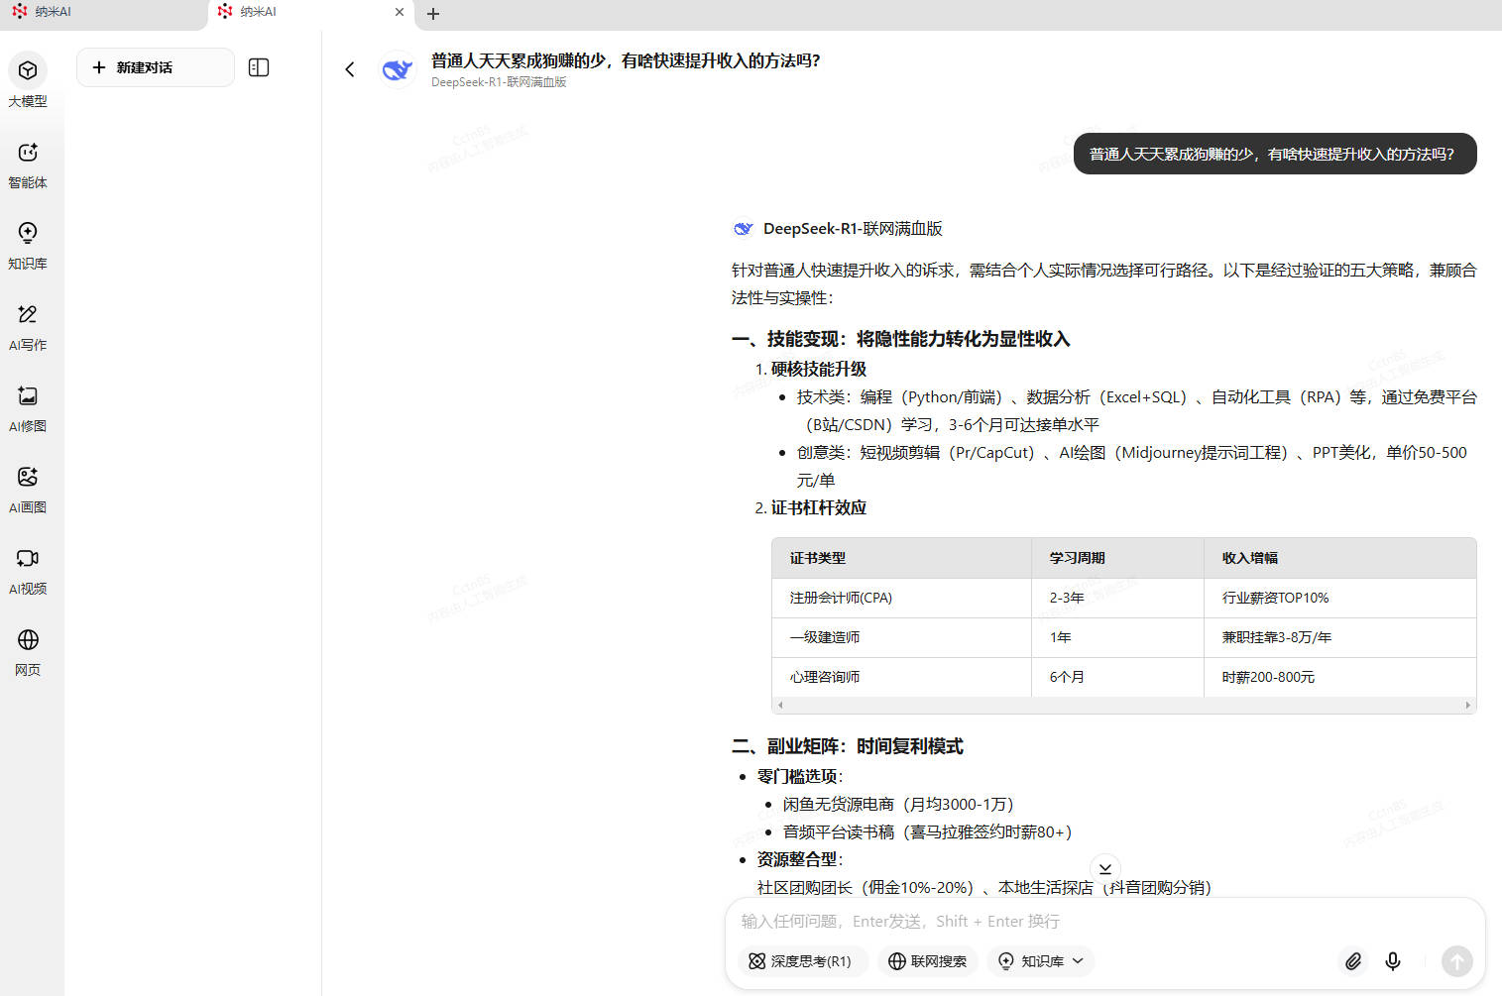The height and width of the screenshot is (996, 1502).
Task: Open a new browser tab with plus
Action: [433, 14]
